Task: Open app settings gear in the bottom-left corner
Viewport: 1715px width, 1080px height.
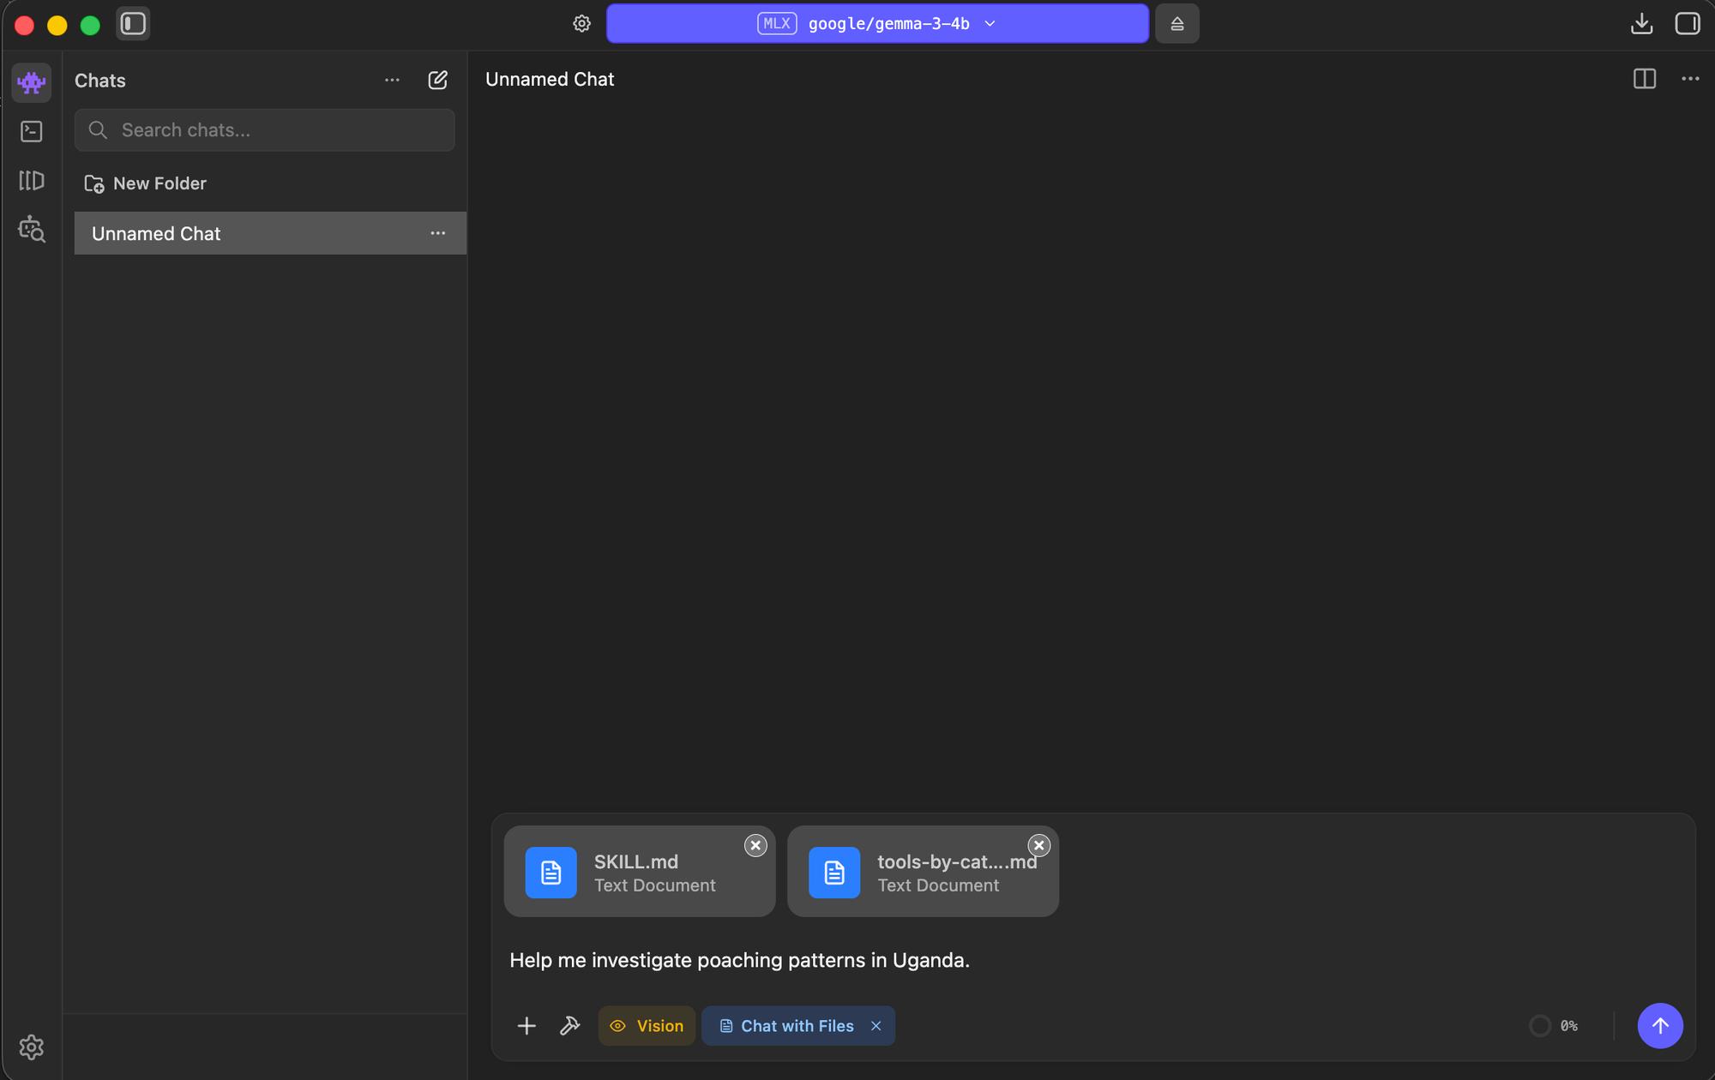Action: tap(31, 1047)
